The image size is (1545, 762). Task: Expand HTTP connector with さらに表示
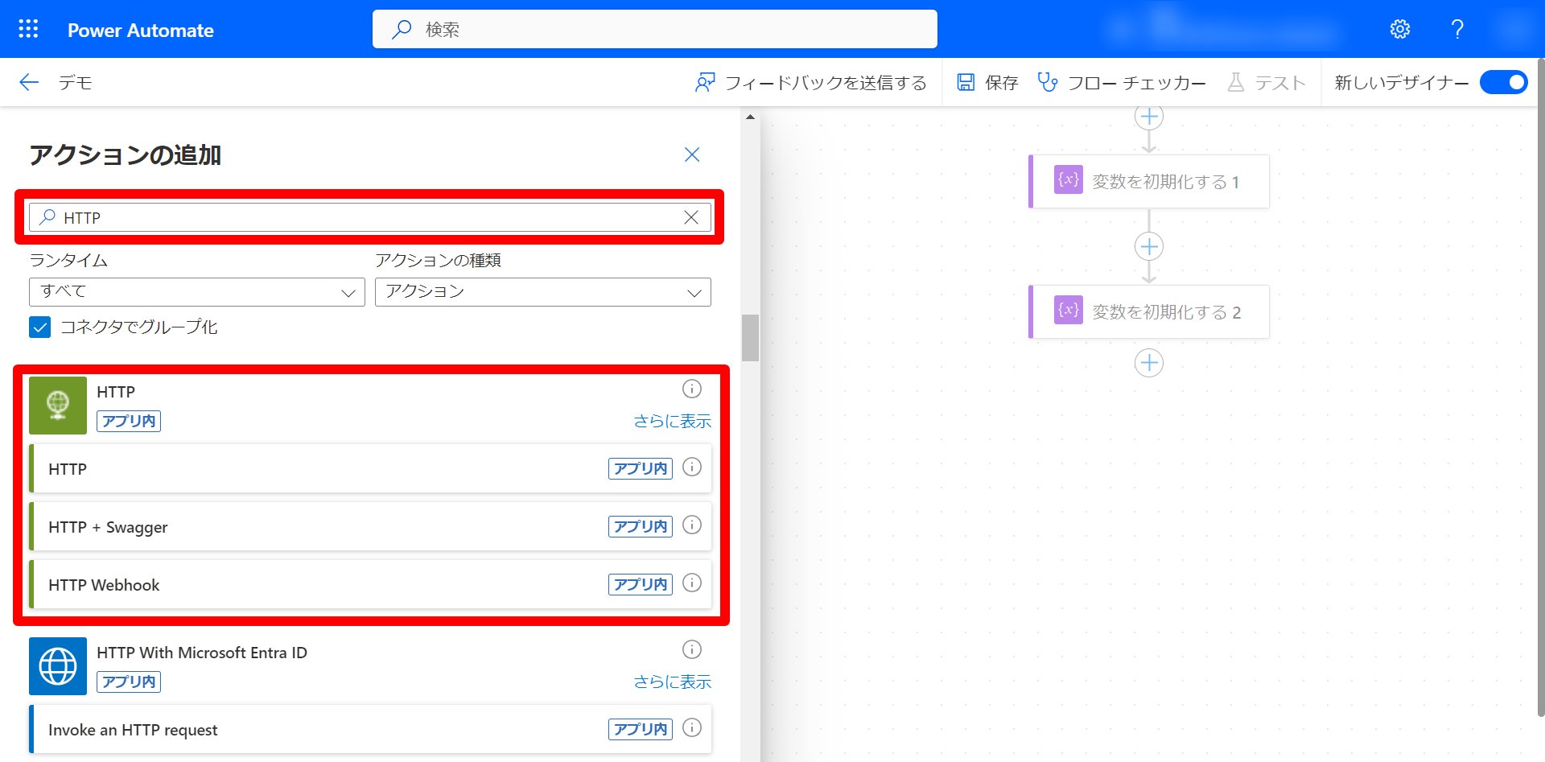(672, 421)
